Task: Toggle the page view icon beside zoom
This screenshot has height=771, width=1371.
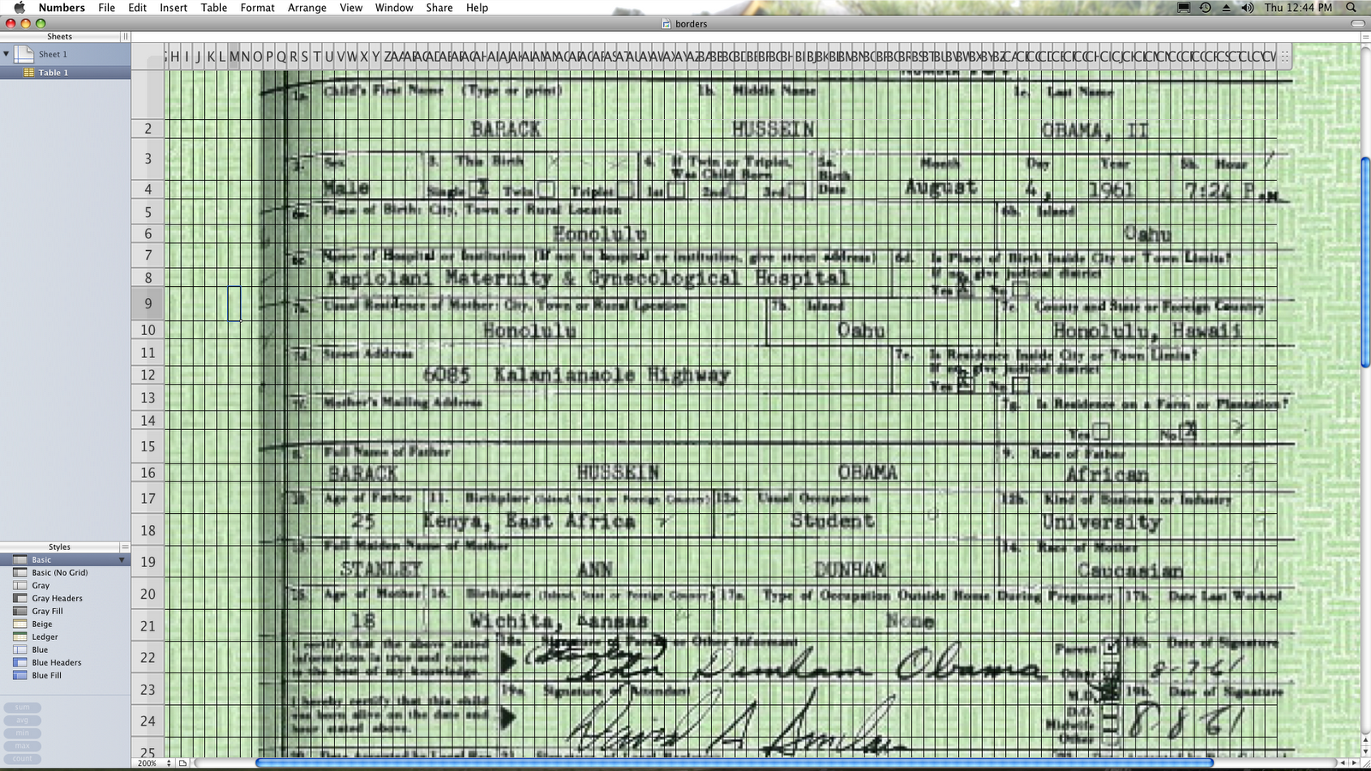Action: (x=183, y=763)
